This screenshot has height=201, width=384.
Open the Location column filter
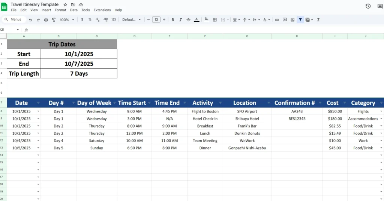(x=268, y=103)
